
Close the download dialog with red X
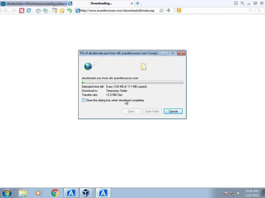click(x=181, y=53)
